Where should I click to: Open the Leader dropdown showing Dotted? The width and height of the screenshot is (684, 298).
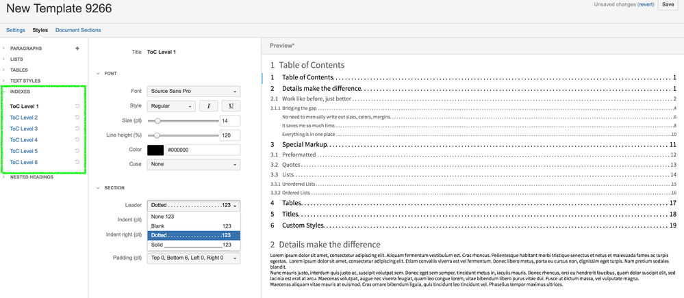tap(194, 206)
